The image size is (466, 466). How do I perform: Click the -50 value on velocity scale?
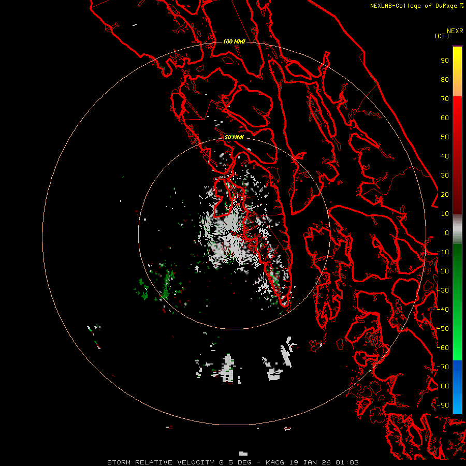point(443,329)
